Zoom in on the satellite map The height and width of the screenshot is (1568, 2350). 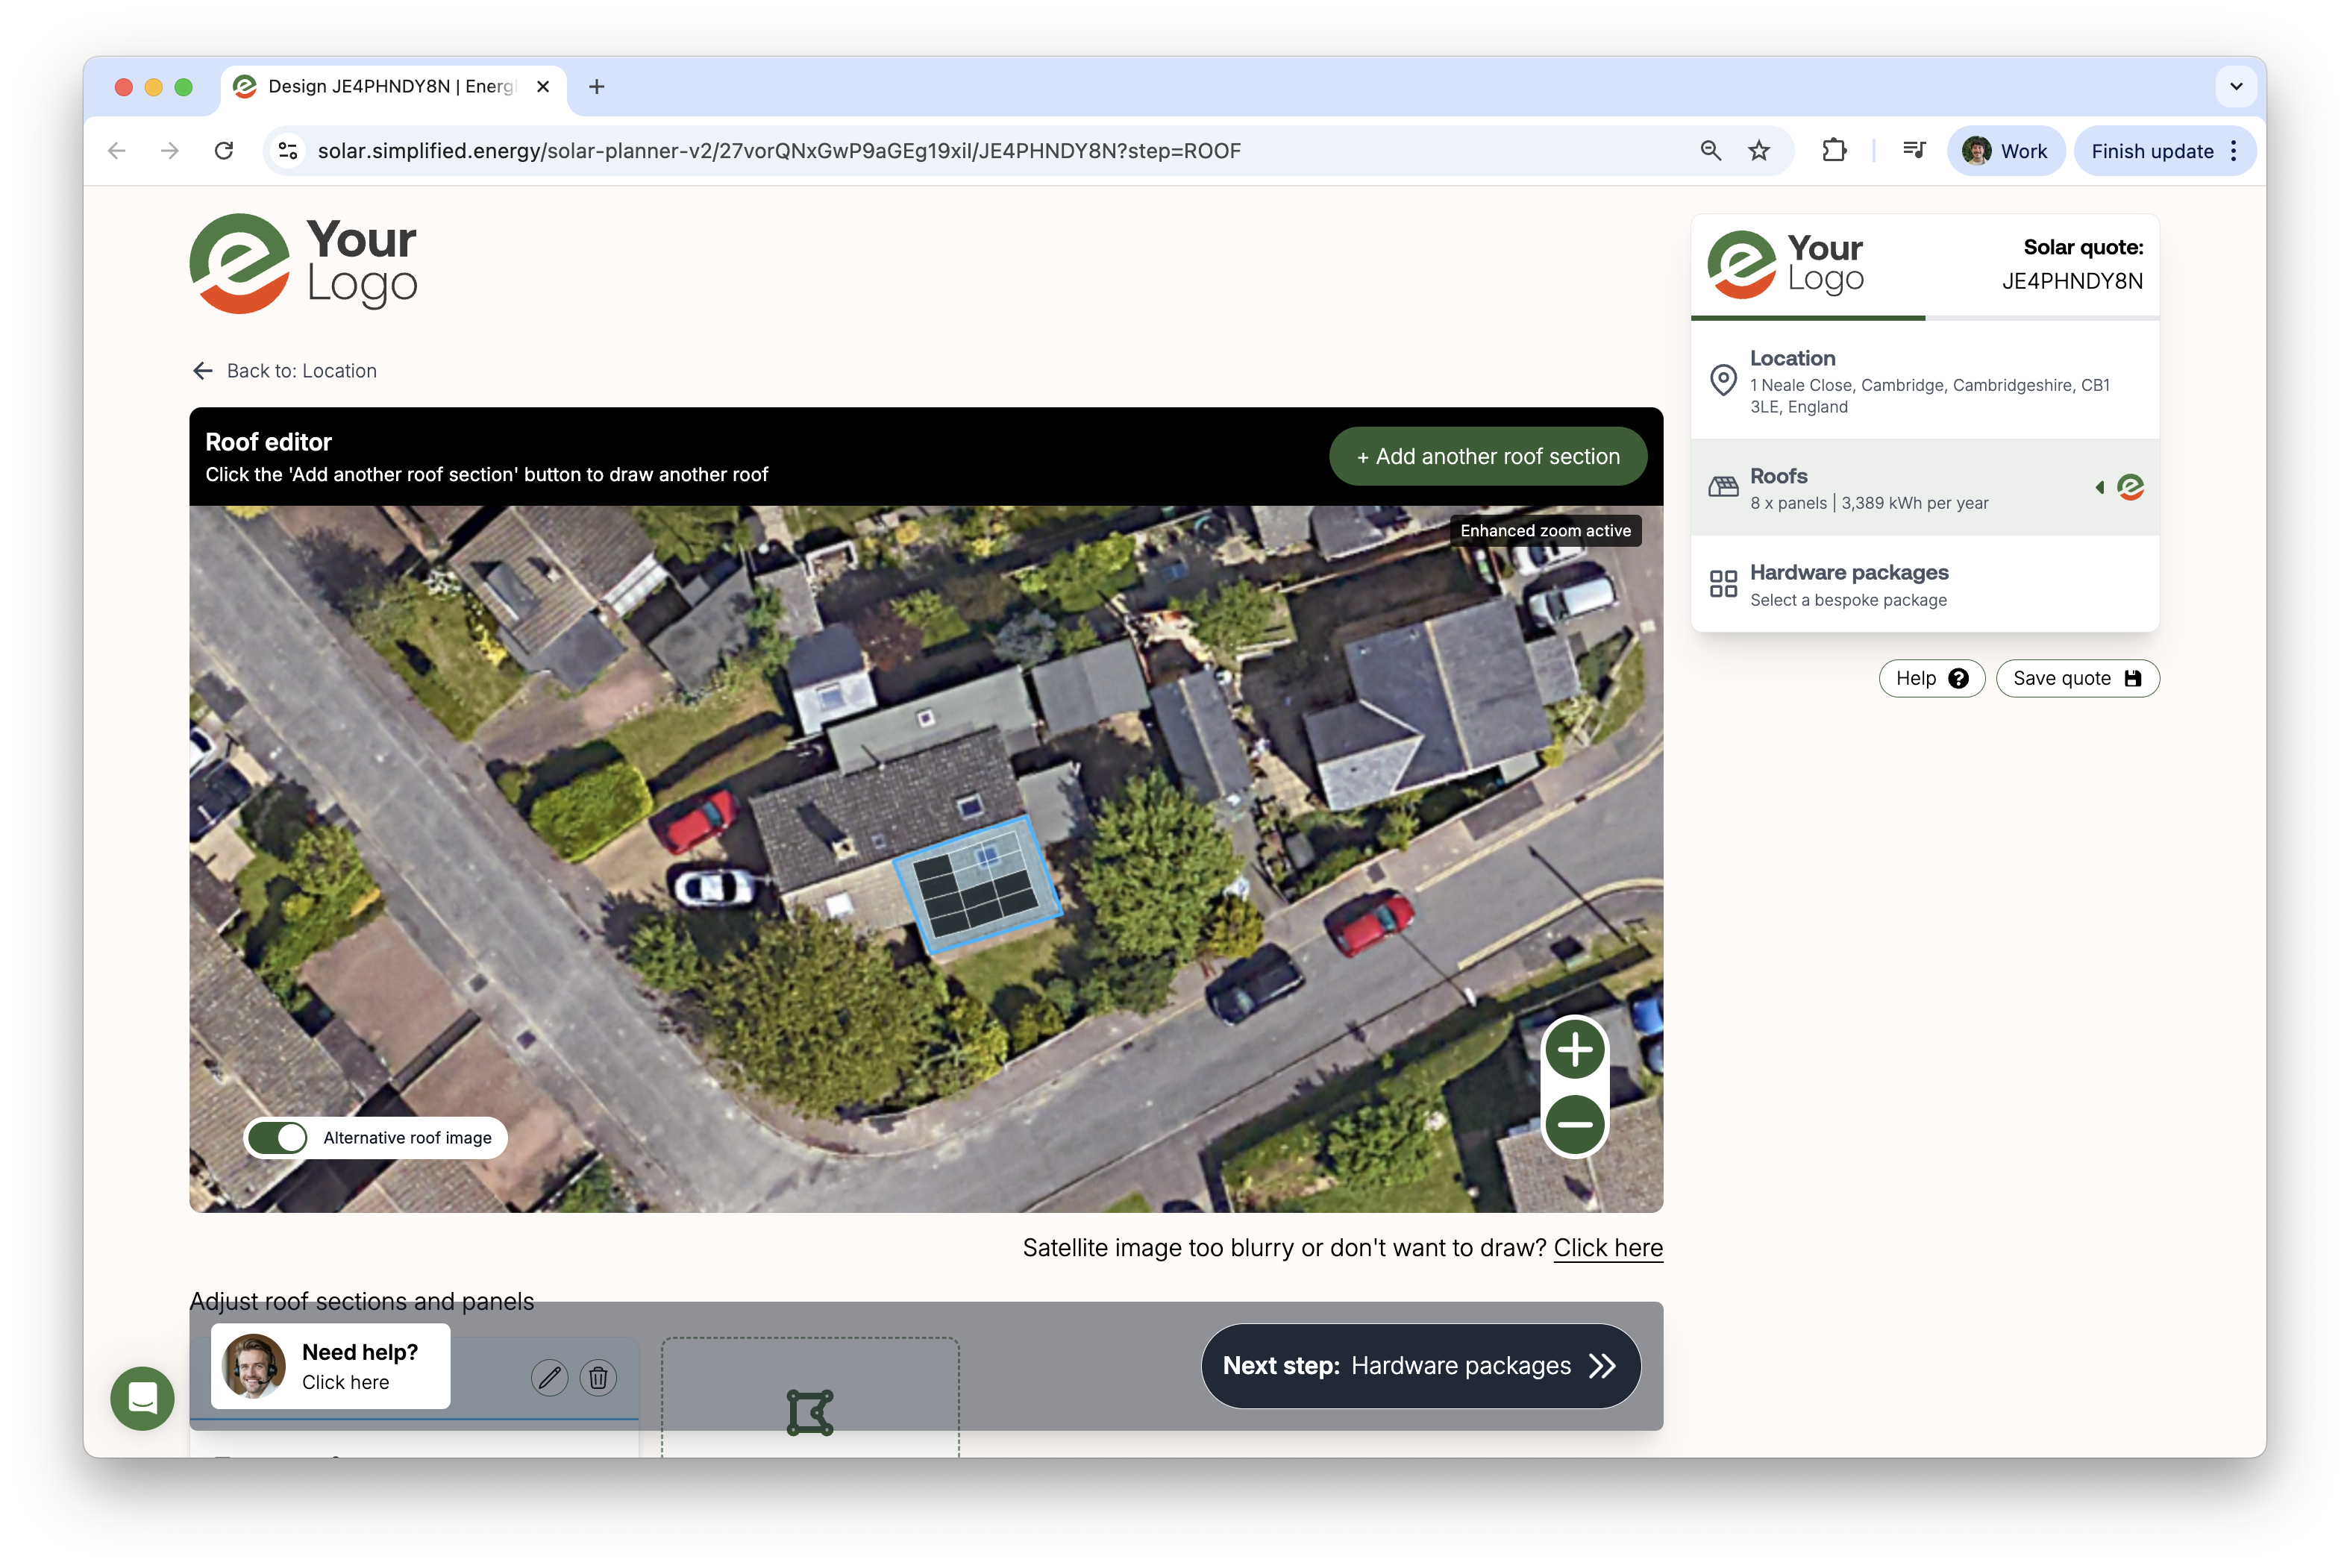[x=1574, y=1050]
